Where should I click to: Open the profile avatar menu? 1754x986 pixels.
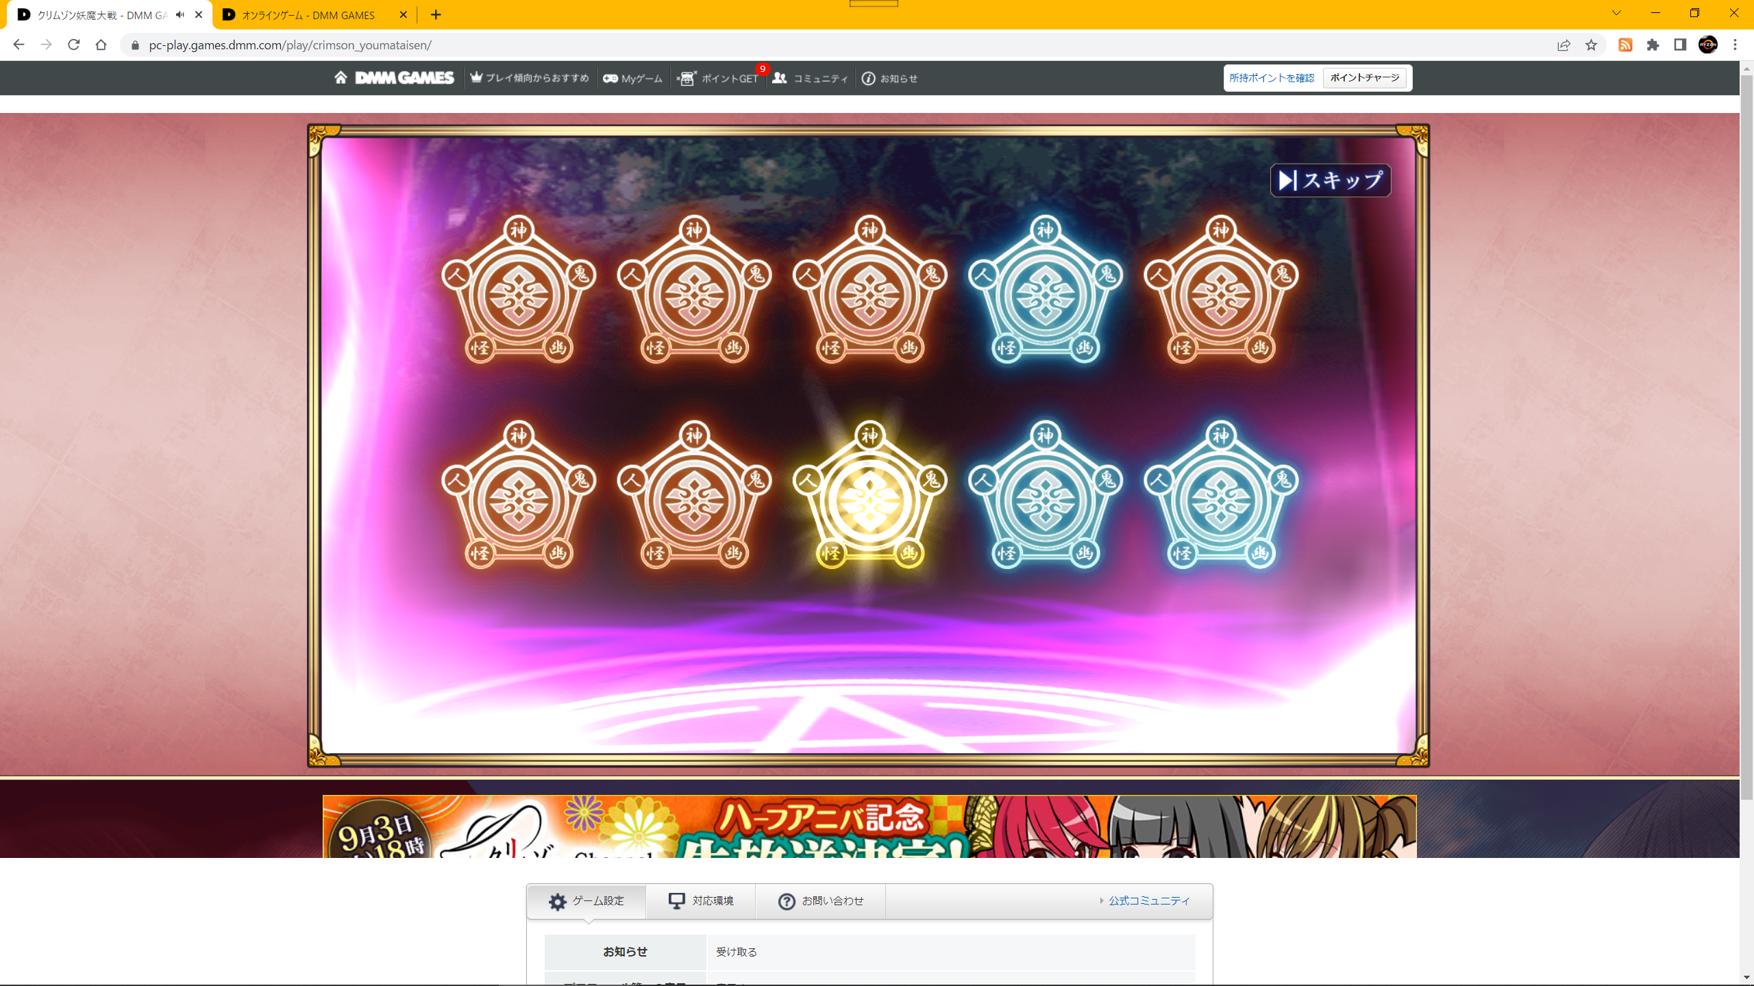click(x=1708, y=45)
